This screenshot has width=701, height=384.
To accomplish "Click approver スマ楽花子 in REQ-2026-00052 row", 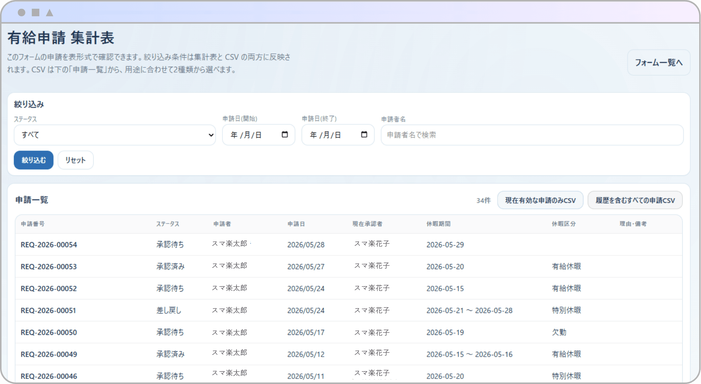I will click(x=372, y=288).
